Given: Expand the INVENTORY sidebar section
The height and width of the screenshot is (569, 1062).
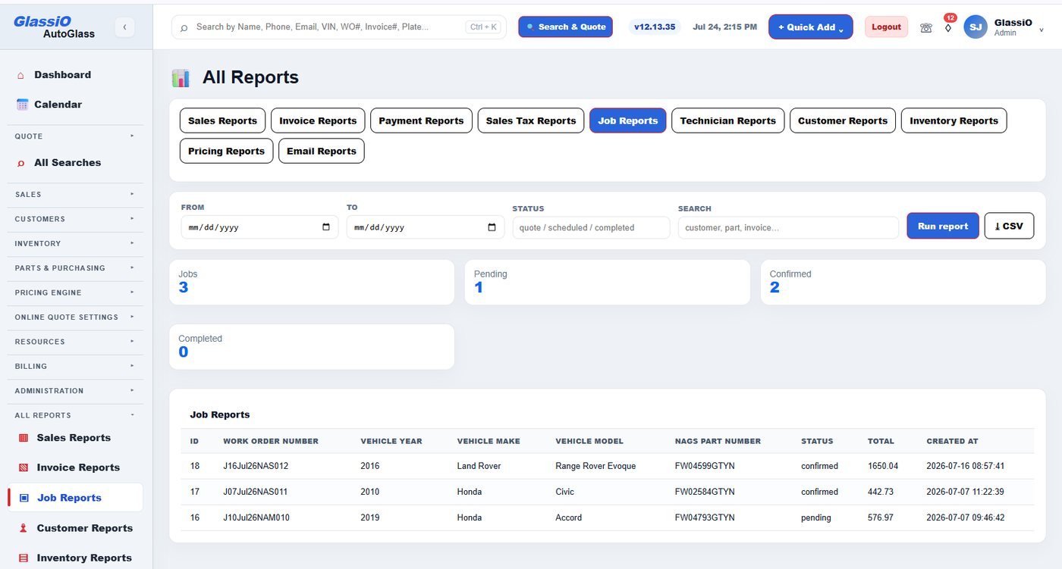Looking at the screenshot, I should 74,243.
